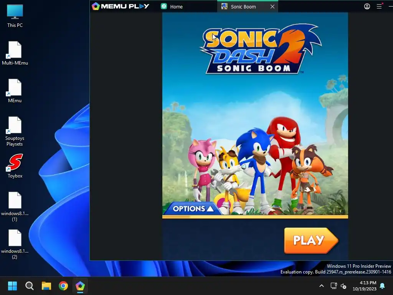Open the Windows Start menu
The height and width of the screenshot is (295, 393).
[x=12, y=286]
